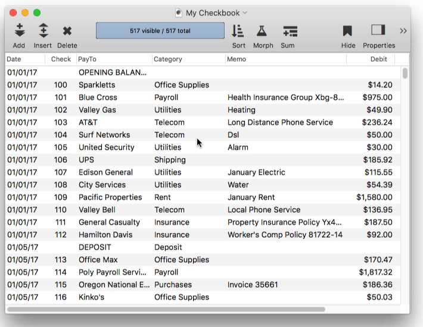
Task: Click the $1,580.00 debit cell
Action: point(374,197)
